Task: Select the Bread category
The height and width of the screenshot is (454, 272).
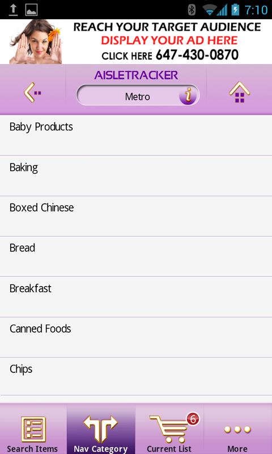Action: point(136,257)
